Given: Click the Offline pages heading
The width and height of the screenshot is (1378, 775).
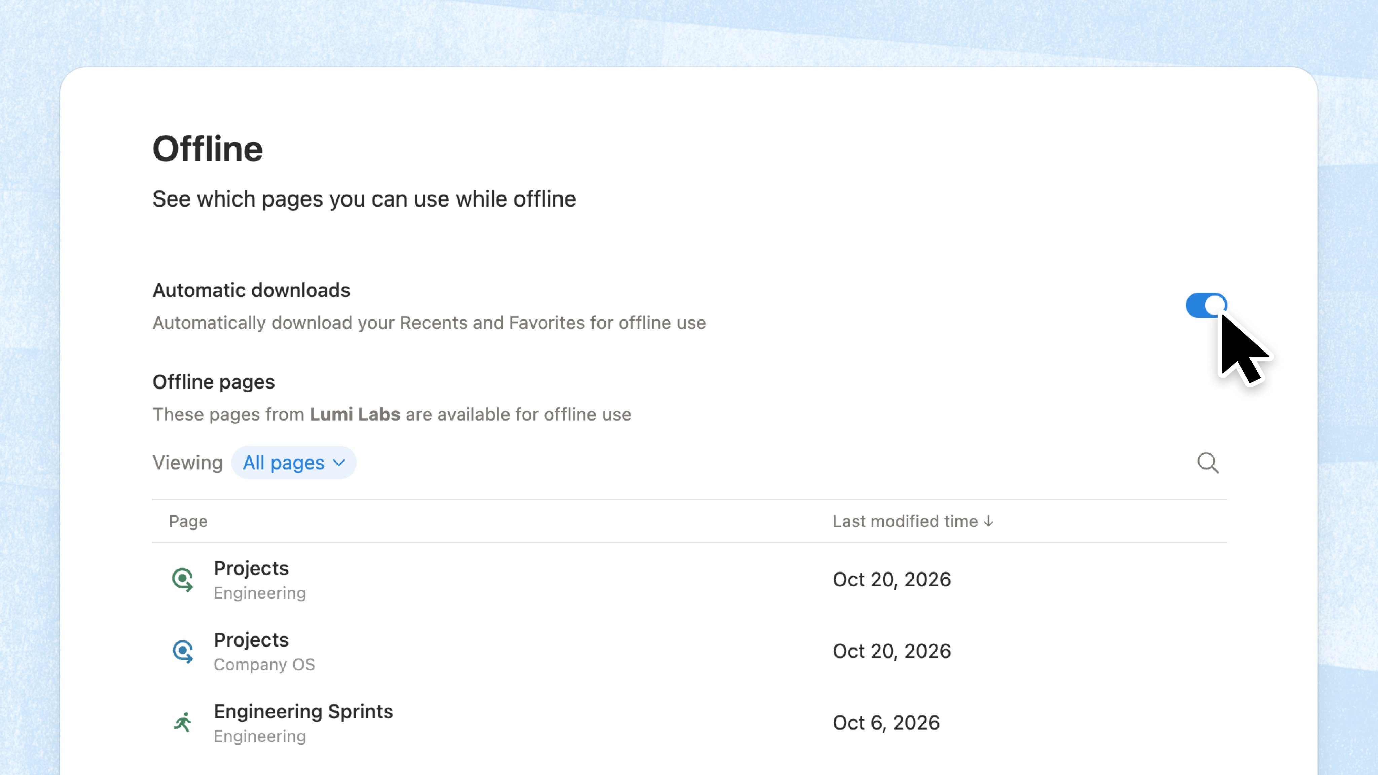Looking at the screenshot, I should (x=213, y=382).
